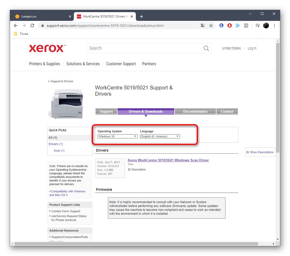Screen dimensions: 290x256
Task: Toggle Show Descriptions
Action: click(260, 152)
